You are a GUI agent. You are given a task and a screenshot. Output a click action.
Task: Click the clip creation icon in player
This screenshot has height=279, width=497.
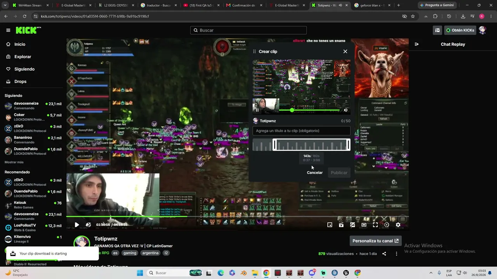point(341,225)
